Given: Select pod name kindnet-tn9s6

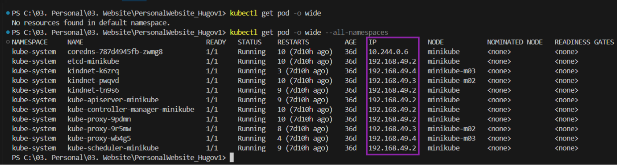Looking at the screenshot, I should [93, 90].
